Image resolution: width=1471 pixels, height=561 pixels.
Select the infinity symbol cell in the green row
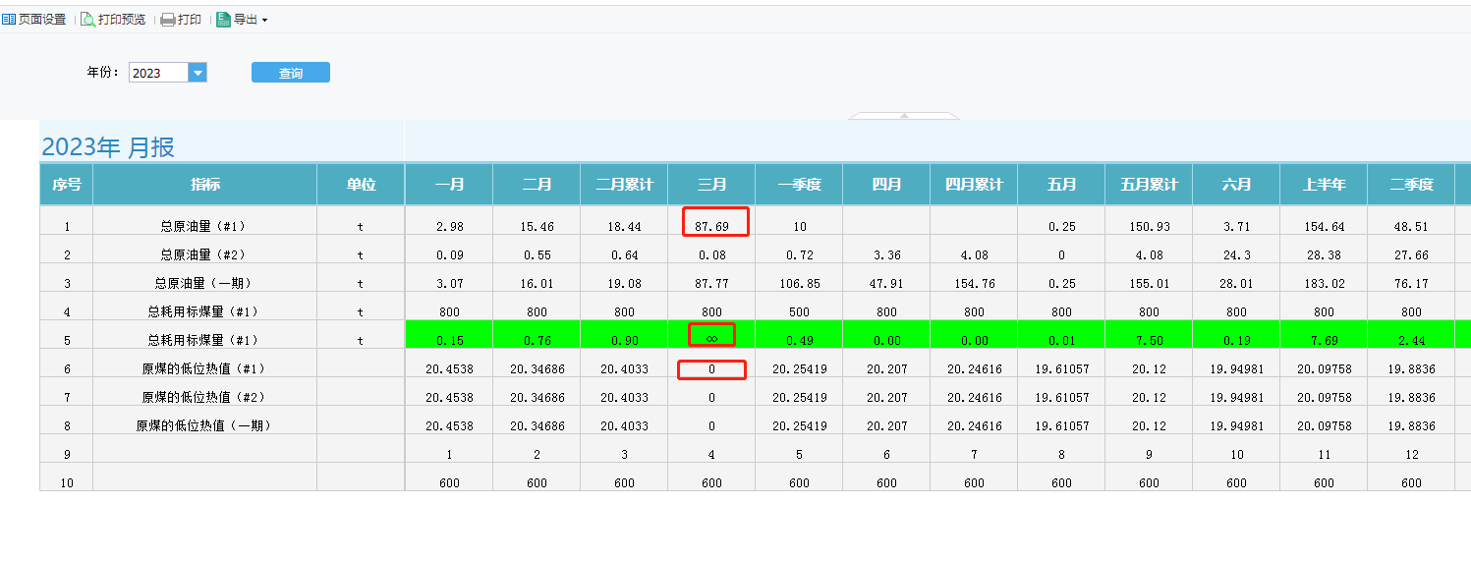(711, 336)
